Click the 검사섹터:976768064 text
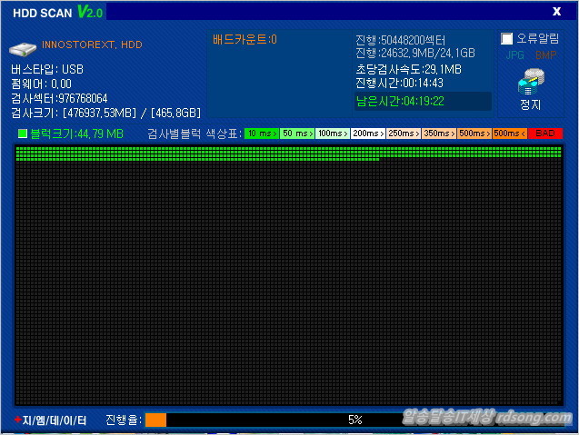Viewport: 579px width, 435px height. 59,98
